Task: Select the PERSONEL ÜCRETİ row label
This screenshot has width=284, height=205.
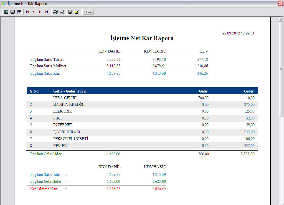Action: click(x=71, y=139)
